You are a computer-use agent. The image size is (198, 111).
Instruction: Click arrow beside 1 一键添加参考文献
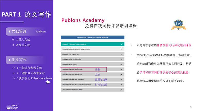pyautogui.click(x=14, y=68)
